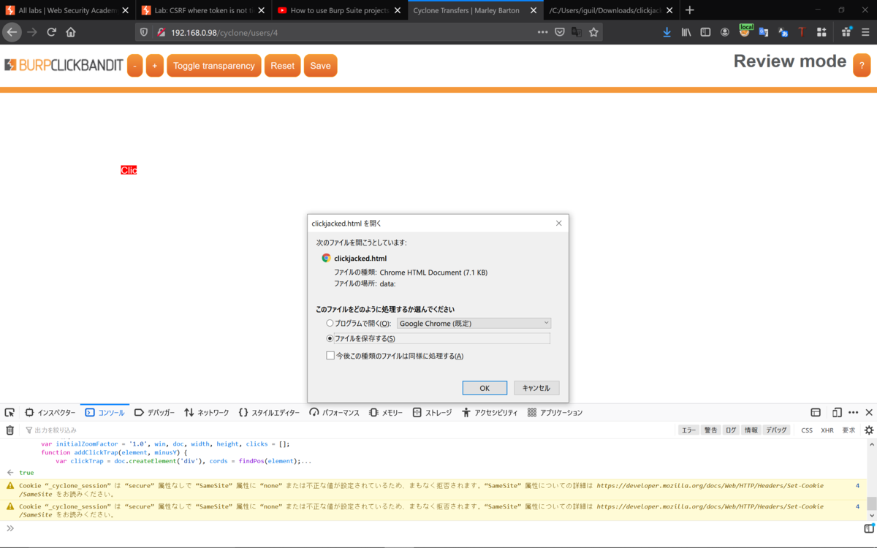Select 'プログラムで開く' radio option

tap(330, 323)
